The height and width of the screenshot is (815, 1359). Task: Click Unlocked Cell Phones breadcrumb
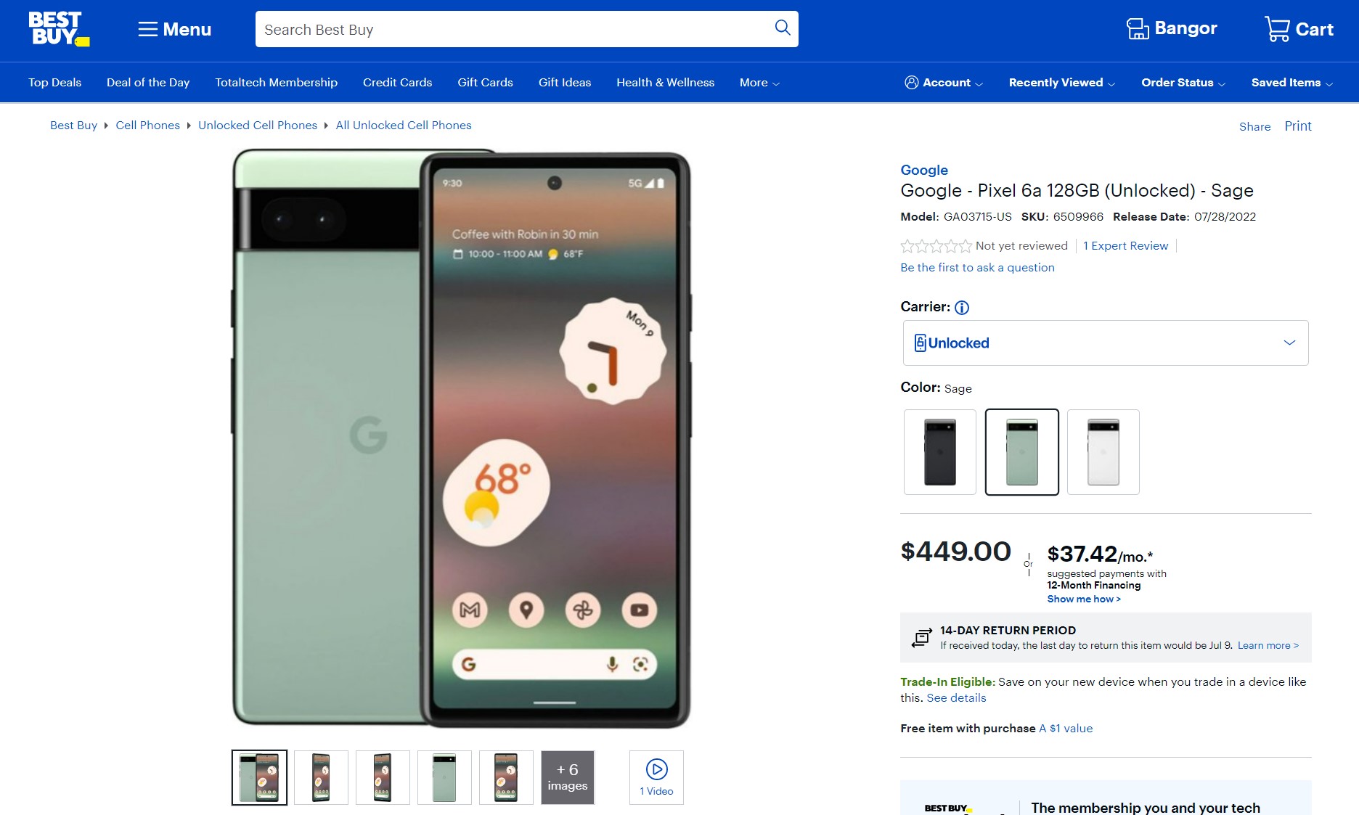(258, 126)
